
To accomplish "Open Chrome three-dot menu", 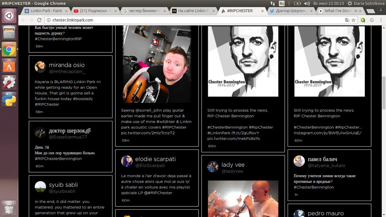I will (x=381, y=20).
